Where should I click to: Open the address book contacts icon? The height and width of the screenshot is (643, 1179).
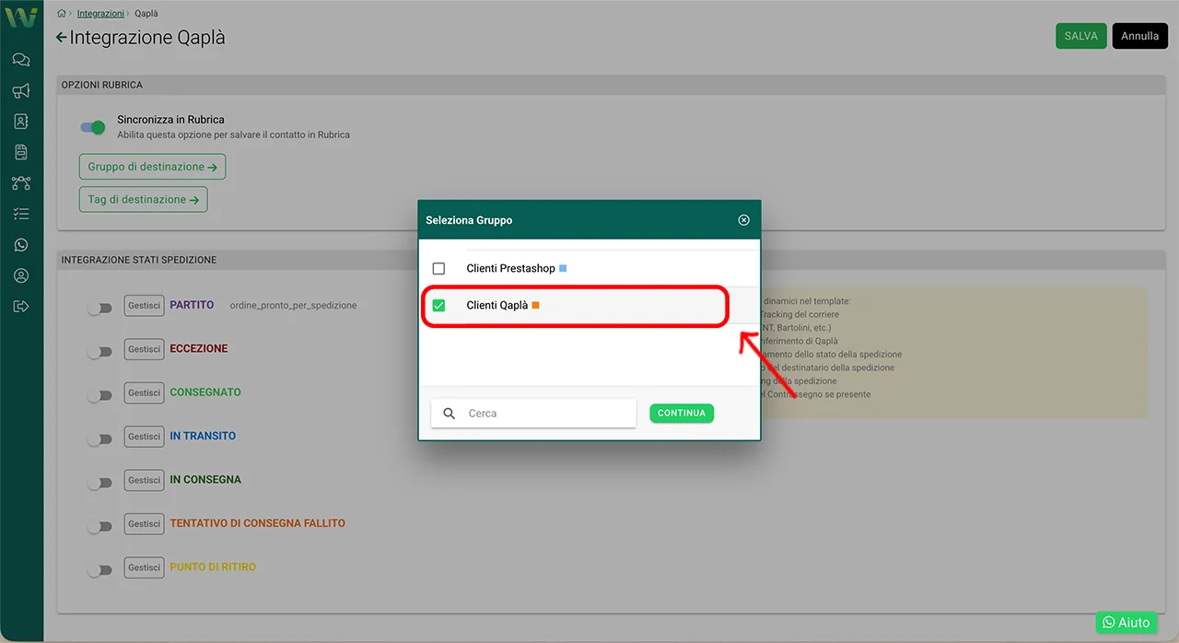(21, 122)
